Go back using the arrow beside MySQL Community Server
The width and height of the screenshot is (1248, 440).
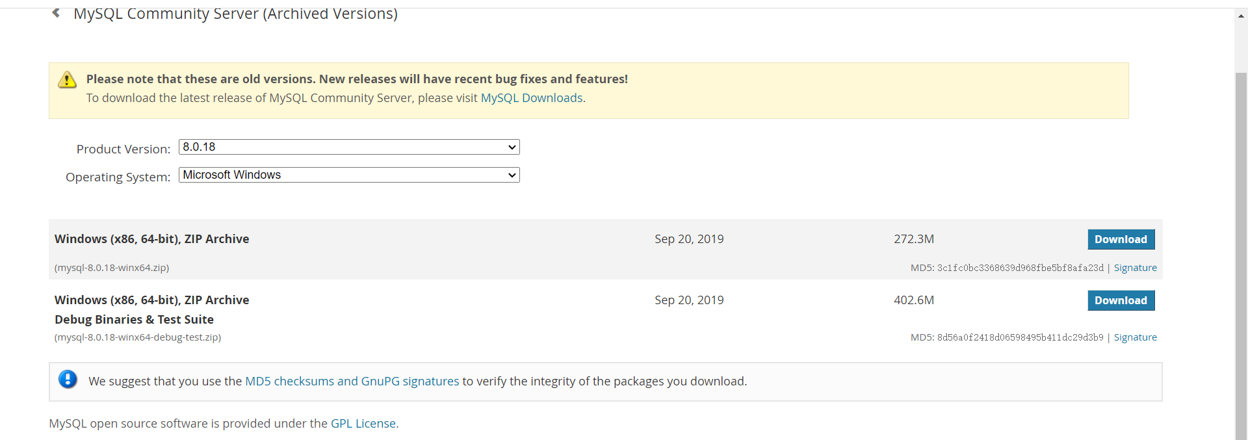[56, 12]
